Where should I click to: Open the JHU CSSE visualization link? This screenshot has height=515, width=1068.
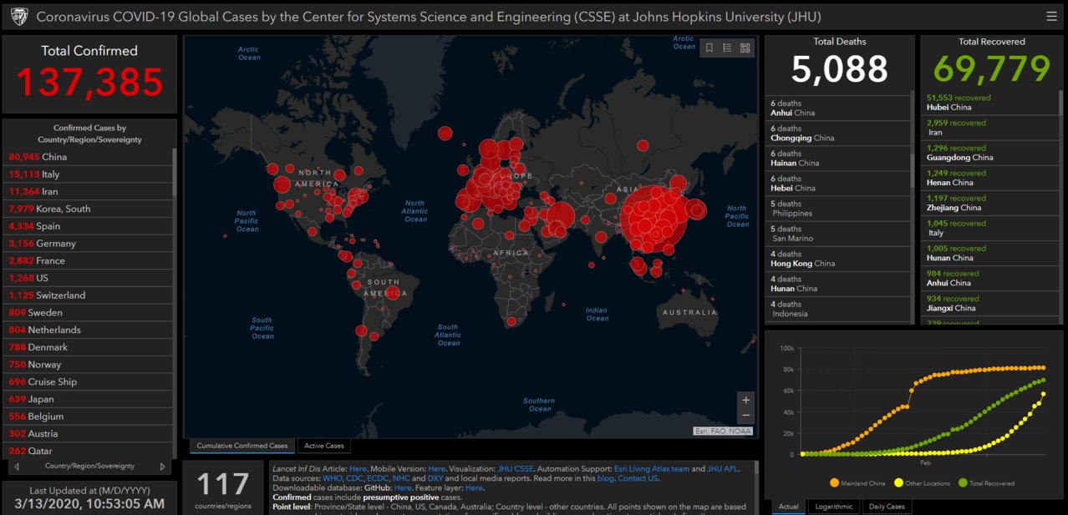coord(516,469)
